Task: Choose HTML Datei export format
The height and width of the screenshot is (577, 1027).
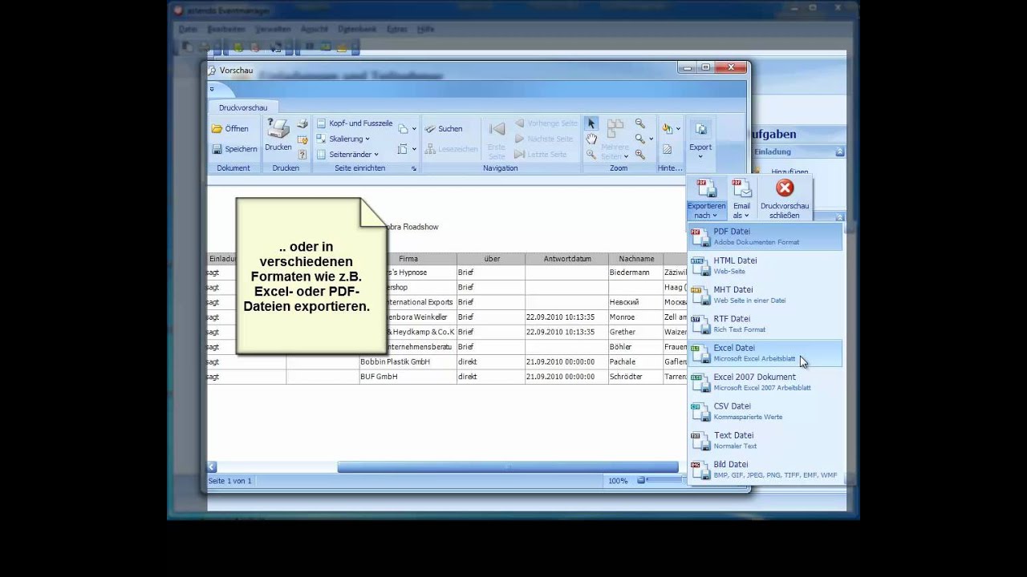Action: pos(765,265)
